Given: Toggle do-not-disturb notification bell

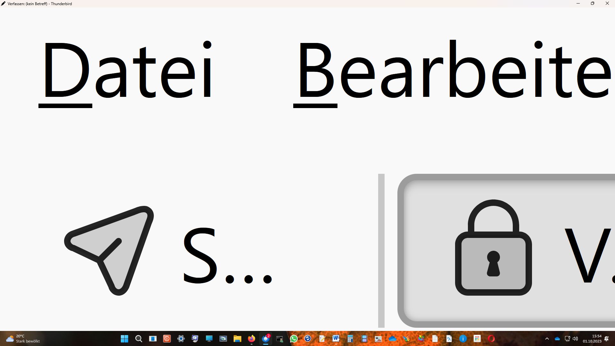Looking at the screenshot, I should [606, 339].
